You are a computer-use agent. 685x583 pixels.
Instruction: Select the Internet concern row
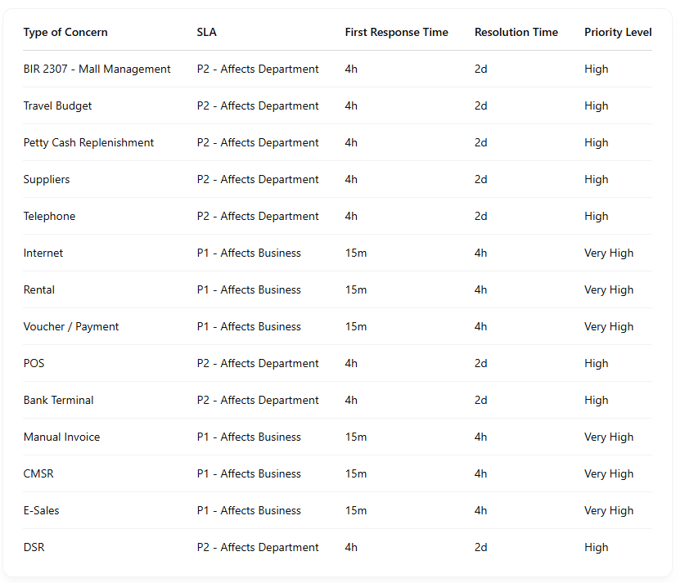[x=43, y=253]
